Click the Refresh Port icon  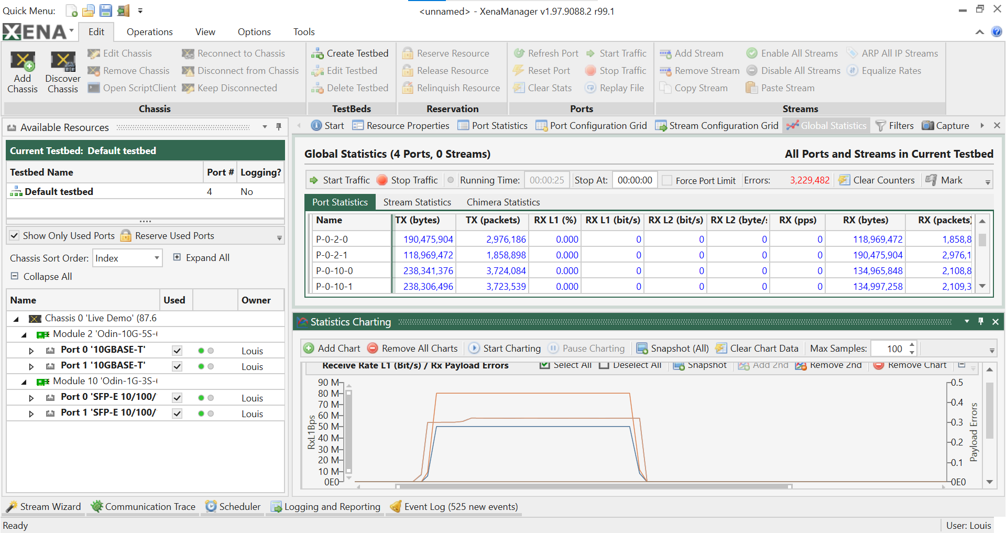(x=519, y=53)
